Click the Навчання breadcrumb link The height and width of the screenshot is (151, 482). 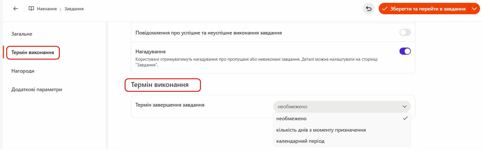pyautogui.click(x=47, y=9)
